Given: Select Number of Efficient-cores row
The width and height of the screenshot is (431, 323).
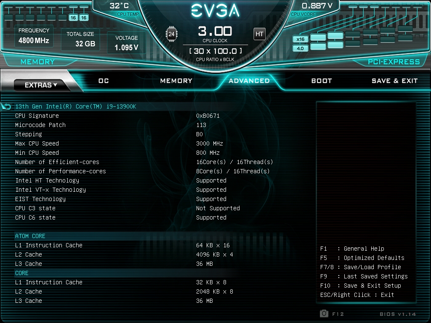Looking at the screenshot, I should [x=144, y=162].
